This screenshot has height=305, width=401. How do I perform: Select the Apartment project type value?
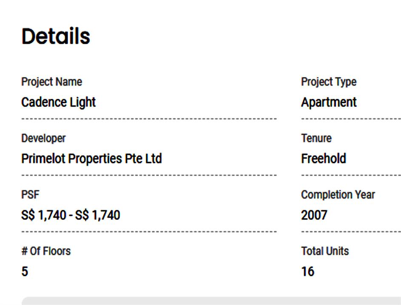pos(329,102)
